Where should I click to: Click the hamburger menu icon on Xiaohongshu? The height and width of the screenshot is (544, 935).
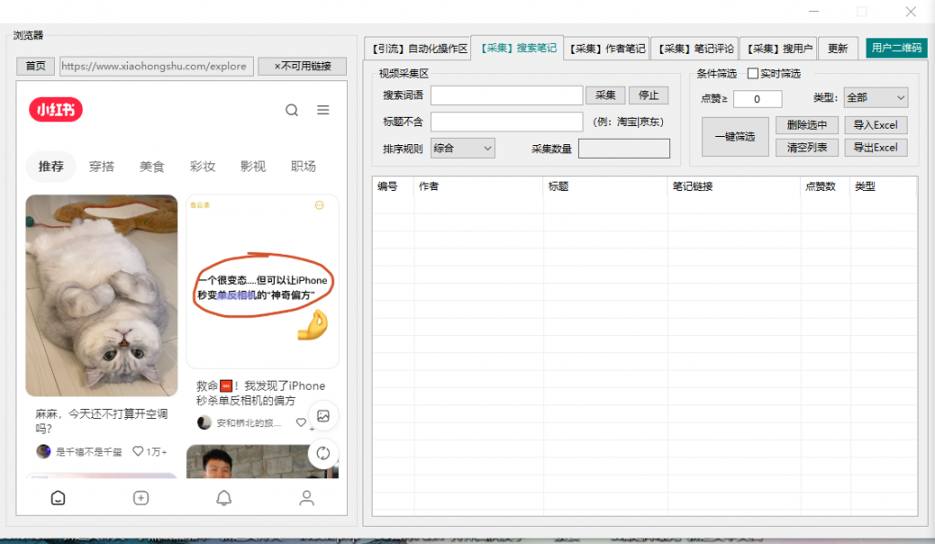pos(322,110)
